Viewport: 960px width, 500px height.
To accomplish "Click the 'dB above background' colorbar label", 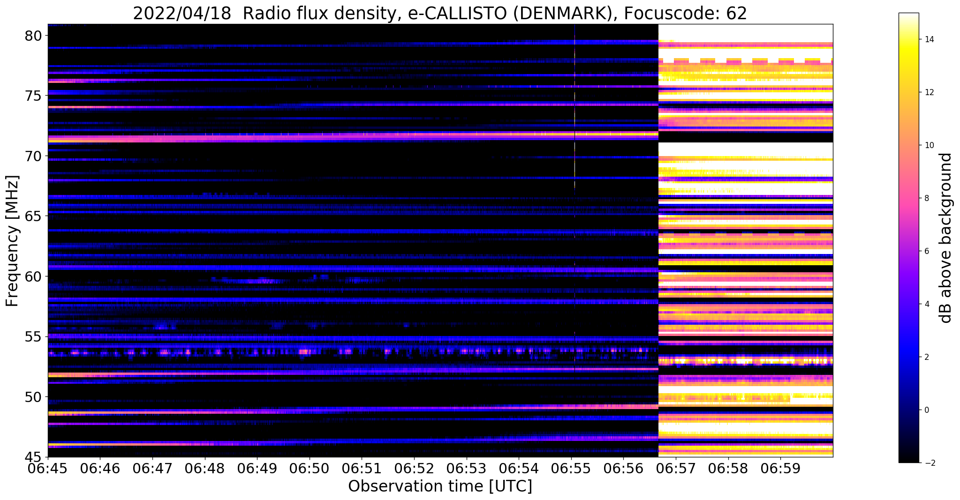I will click(946, 238).
